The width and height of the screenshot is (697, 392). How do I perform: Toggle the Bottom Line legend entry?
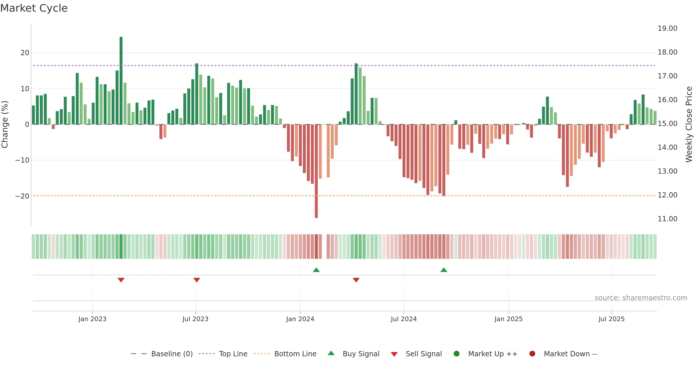click(x=285, y=354)
